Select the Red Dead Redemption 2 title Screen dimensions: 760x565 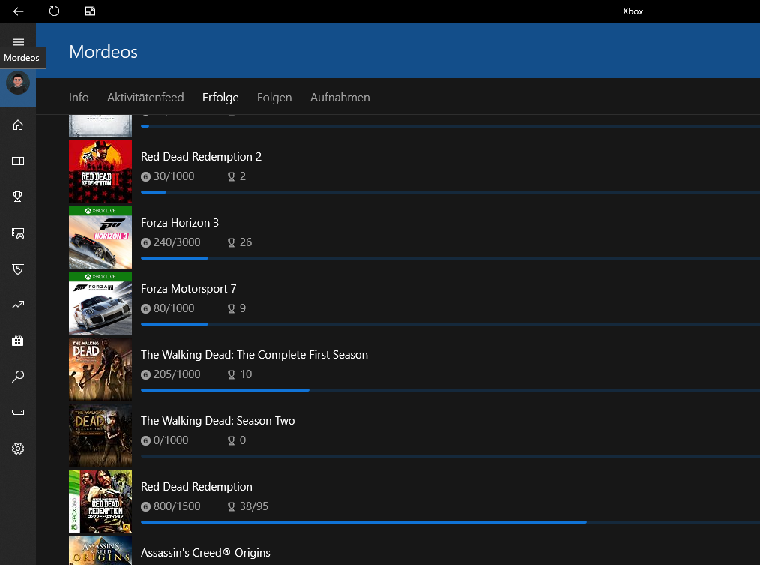[201, 157]
